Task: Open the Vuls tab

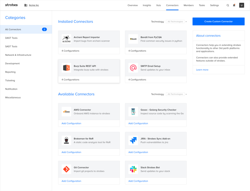Action: click(x=159, y=5)
